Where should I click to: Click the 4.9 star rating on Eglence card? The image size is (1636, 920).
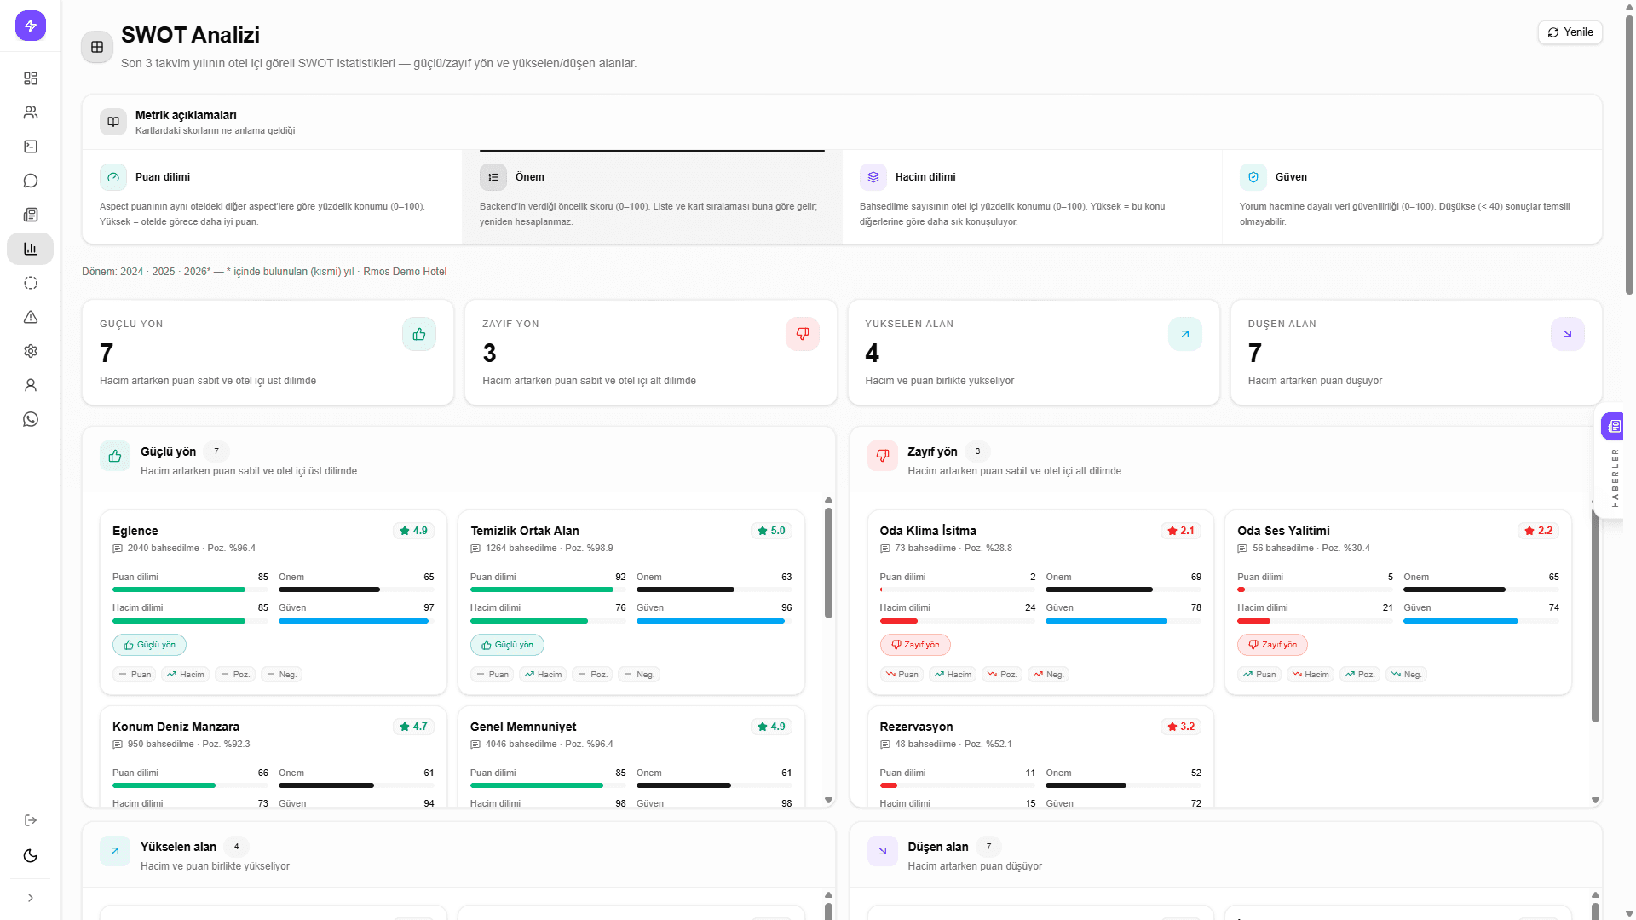pyautogui.click(x=414, y=531)
